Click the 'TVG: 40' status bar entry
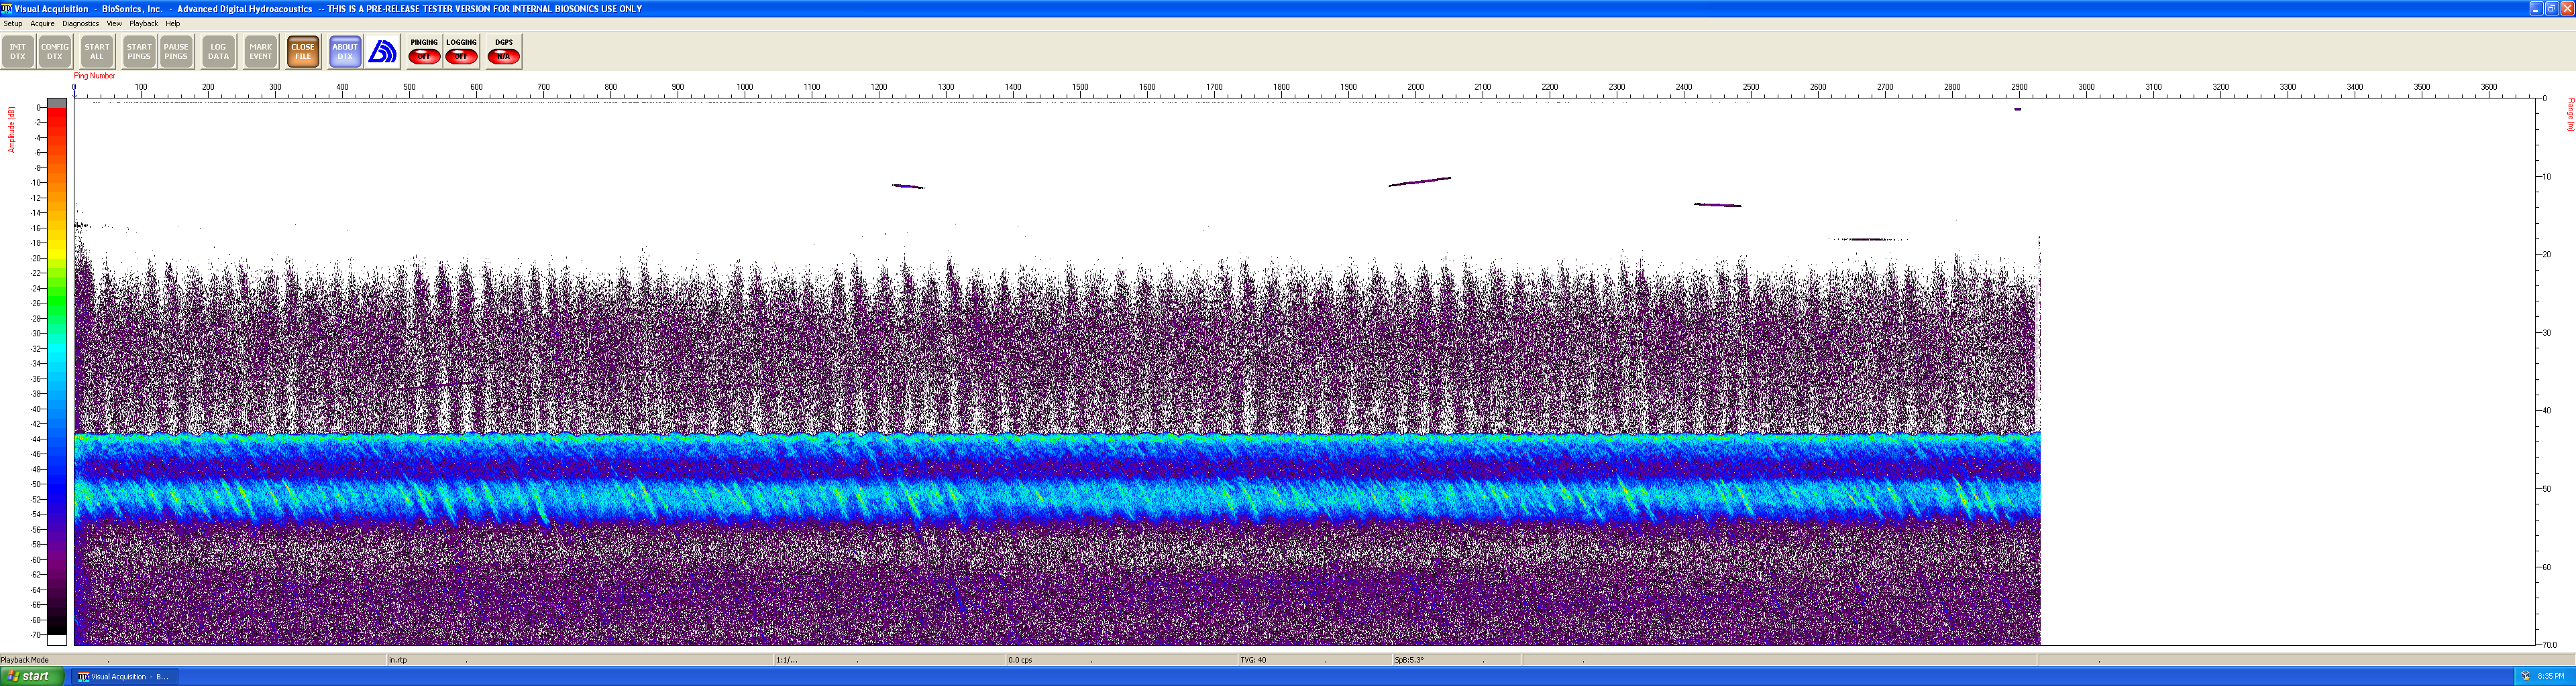Screen dimensions: 2576x686 (1253, 660)
